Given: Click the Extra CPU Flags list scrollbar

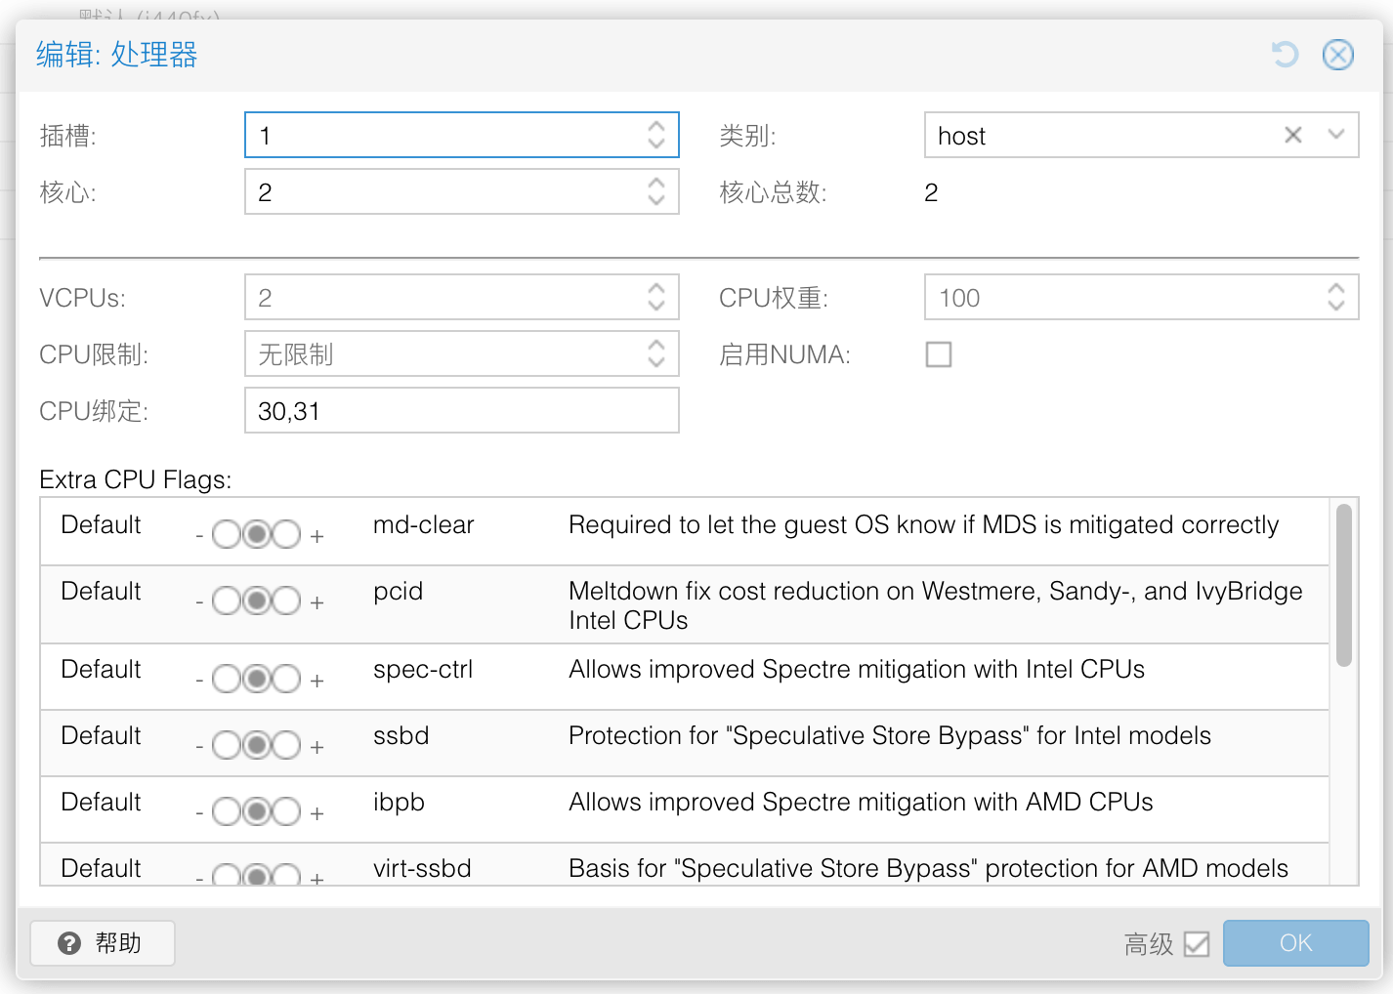Looking at the screenshot, I should [x=1344, y=586].
